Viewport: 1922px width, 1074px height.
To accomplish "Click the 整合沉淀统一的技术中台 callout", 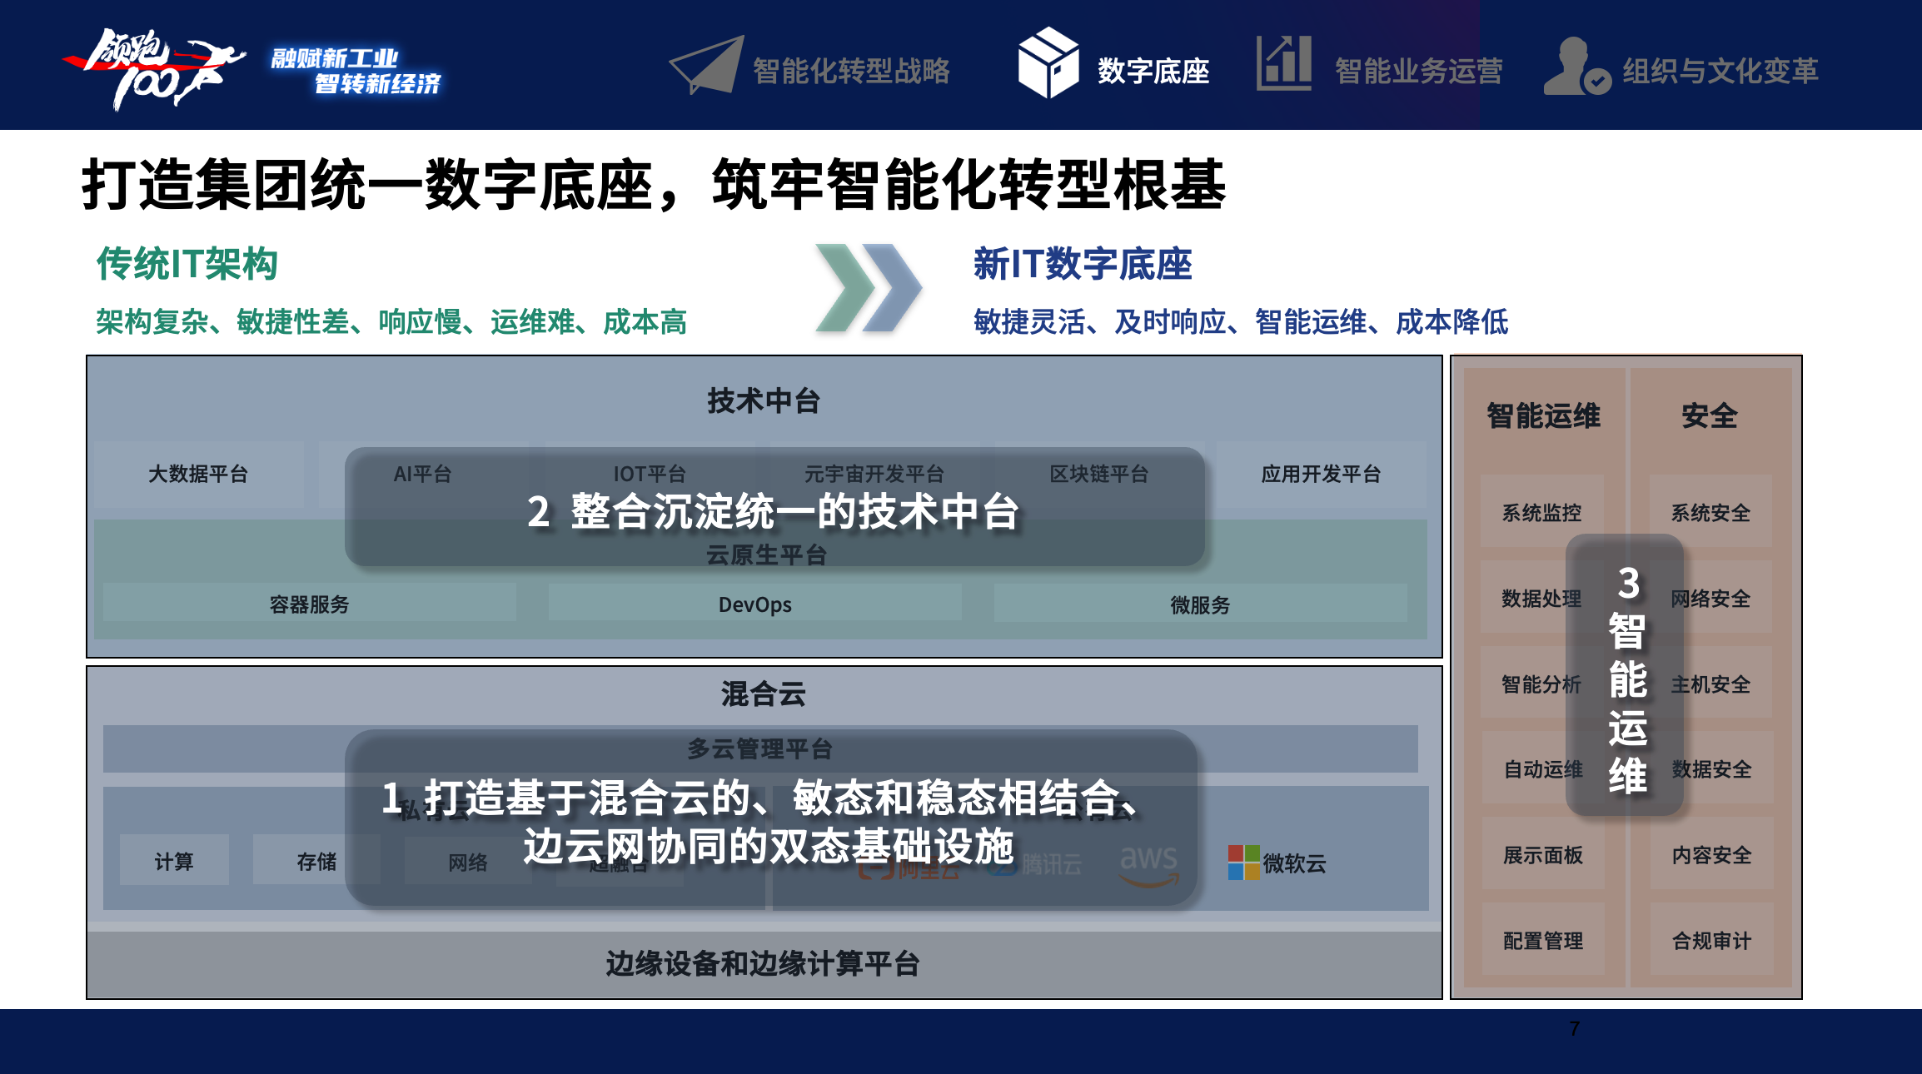I will tap(774, 508).
